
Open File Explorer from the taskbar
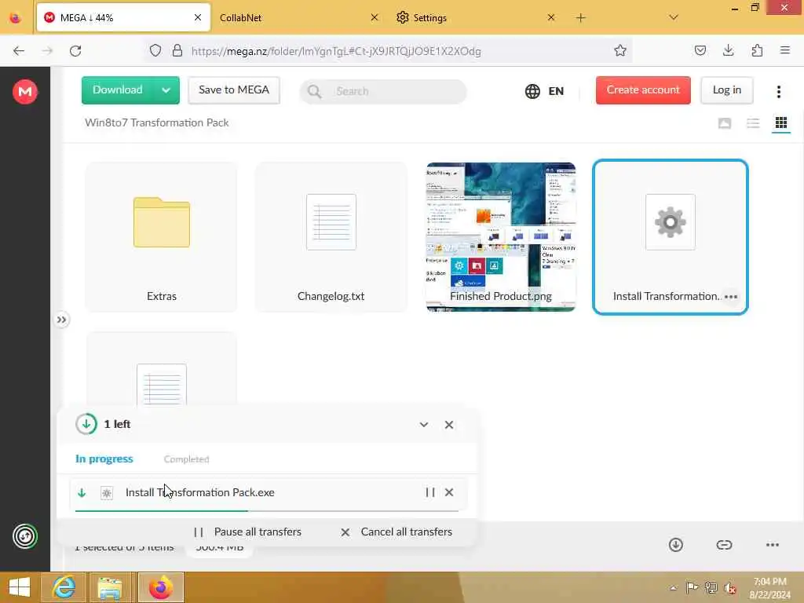point(110,587)
